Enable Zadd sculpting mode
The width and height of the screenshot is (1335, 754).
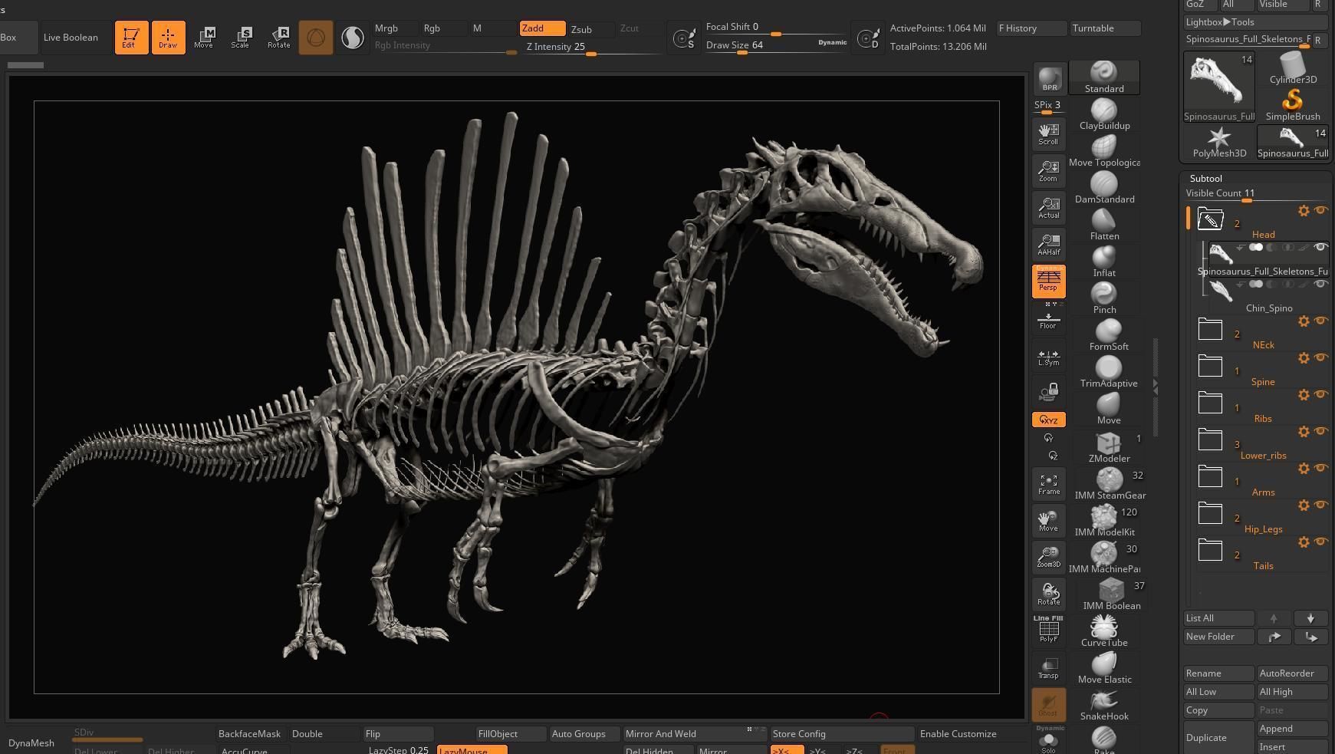point(542,28)
